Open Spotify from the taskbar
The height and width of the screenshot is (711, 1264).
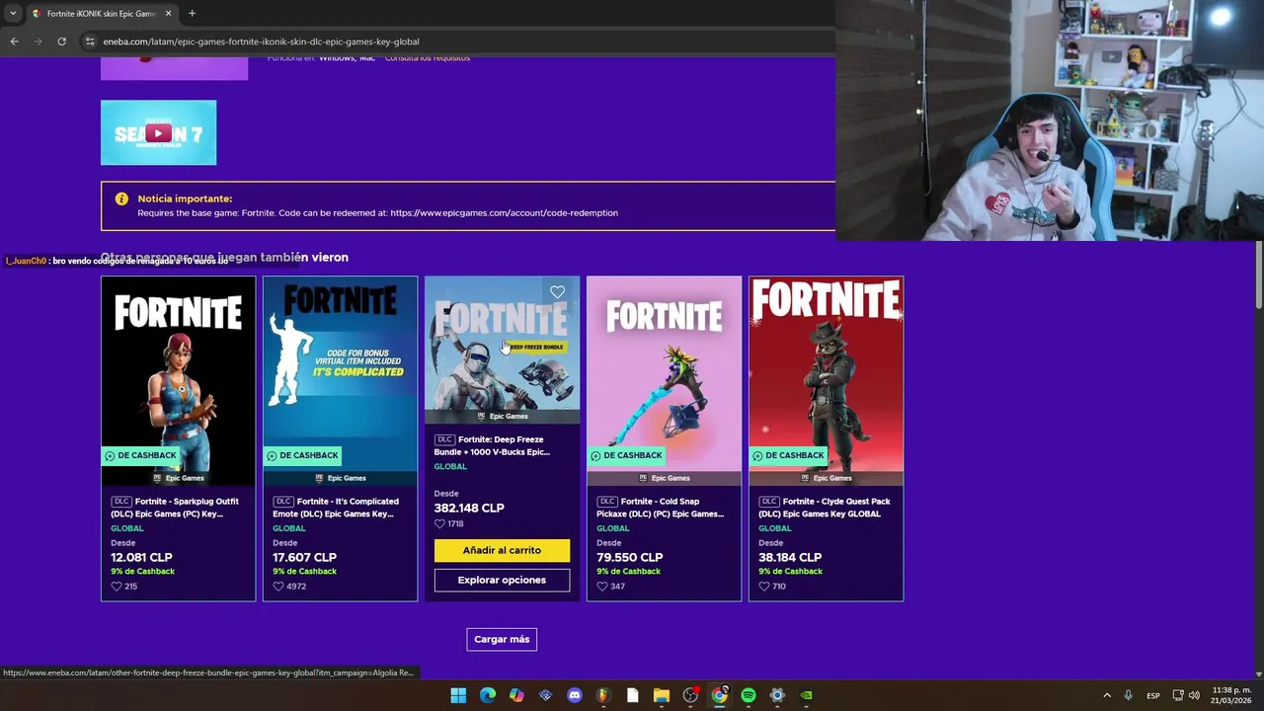tap(749, 695)
